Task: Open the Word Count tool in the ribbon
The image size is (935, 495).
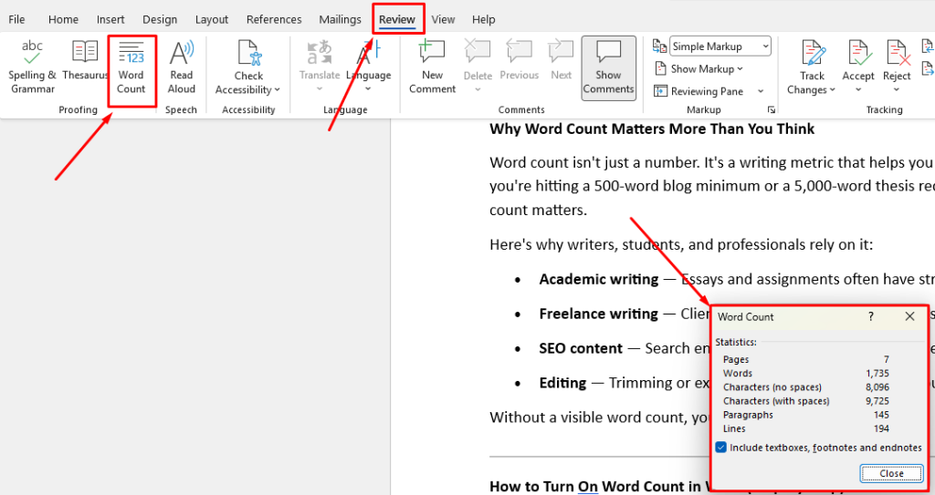Action: pyautogui.click(x=131, y=67)
